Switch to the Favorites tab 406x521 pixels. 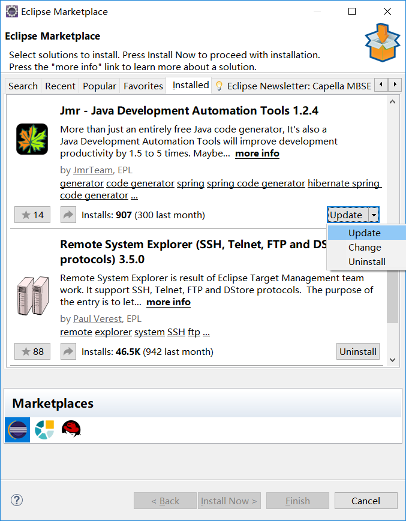(143, 86)
